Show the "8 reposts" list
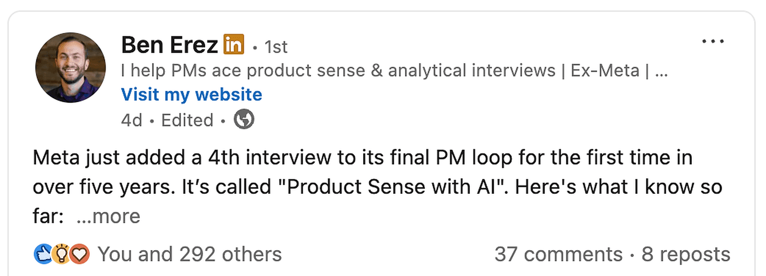This screenshot has width=766, height=276. coord(686,255)
